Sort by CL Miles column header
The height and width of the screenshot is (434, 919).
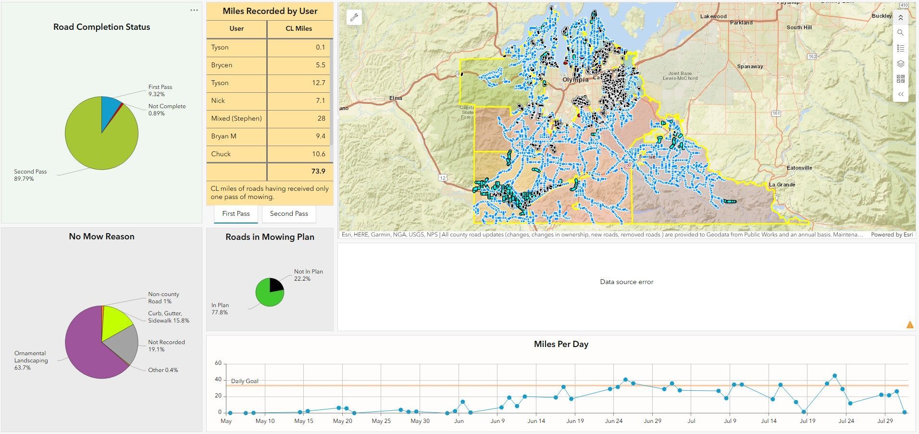(x=298, y=29)
